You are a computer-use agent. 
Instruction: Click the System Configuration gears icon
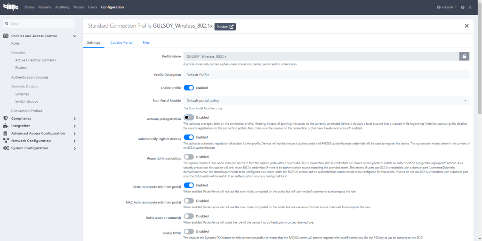(6, 148)
